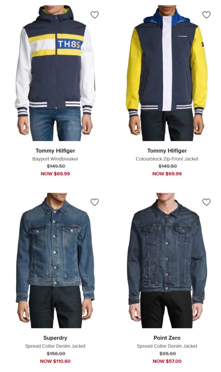View the yellow-sleeved Colourblock jacket image
Screen dimensions: 221x372
pos(167,73)
